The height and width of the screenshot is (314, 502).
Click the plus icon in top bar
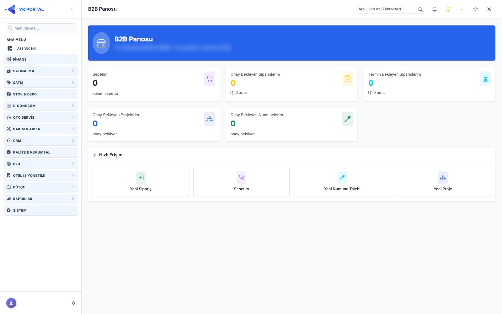click(462, 9)
